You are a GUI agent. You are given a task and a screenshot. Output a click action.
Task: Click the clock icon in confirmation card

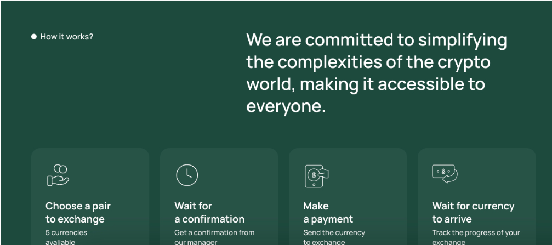tap(187, 175)
